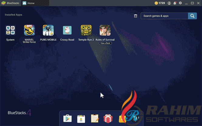Open Crossy Road app

(67, 30)
